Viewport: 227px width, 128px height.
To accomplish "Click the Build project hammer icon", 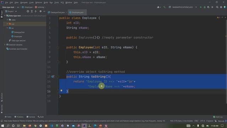I will [x=164, y=7].
